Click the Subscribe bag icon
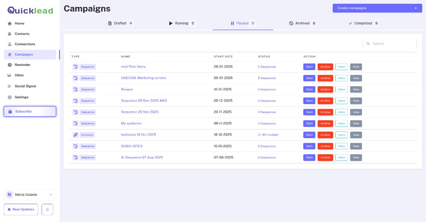The height and width of the screenshot is (222, 426). [x=10, y=111]
